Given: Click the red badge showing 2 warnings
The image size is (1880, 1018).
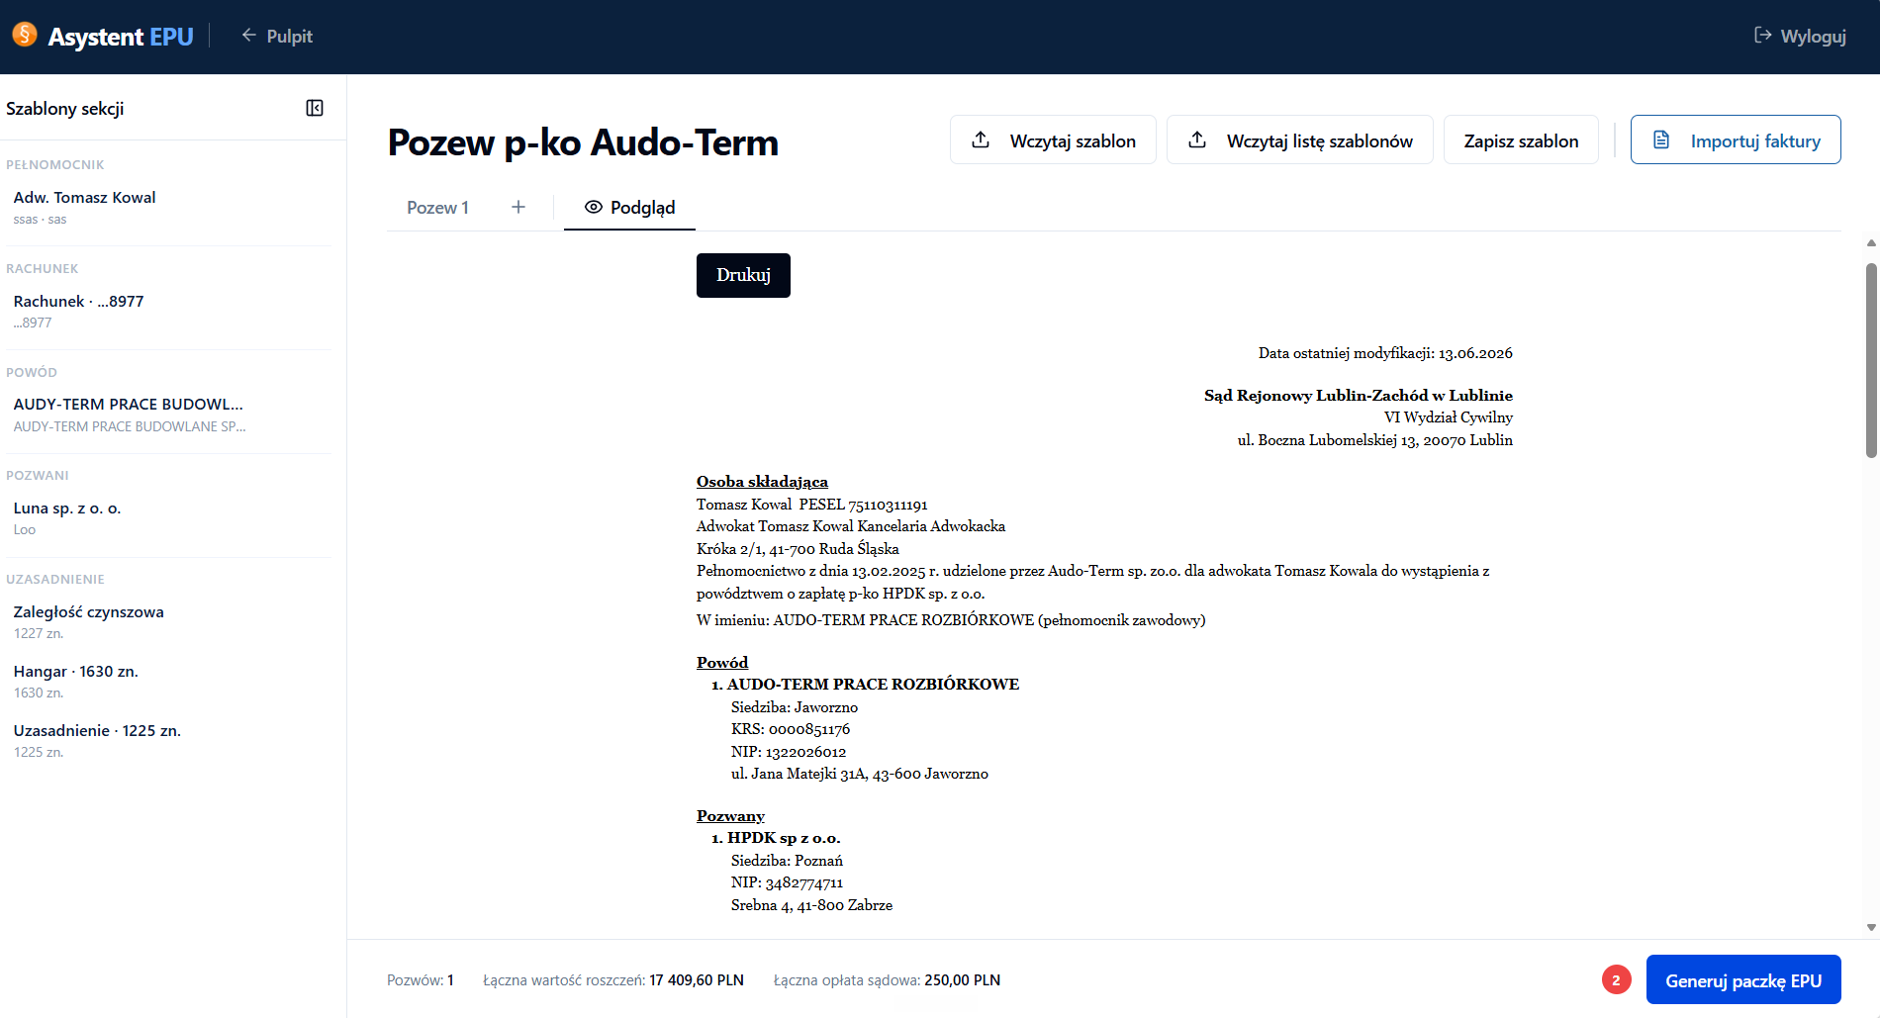Looking at the screenshot, I should point(1616,979).
